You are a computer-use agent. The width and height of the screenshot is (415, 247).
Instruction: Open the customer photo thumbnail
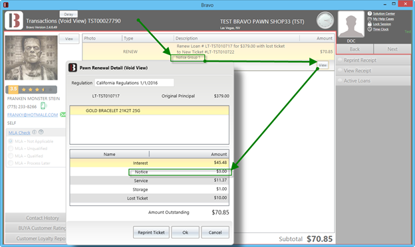31,58
